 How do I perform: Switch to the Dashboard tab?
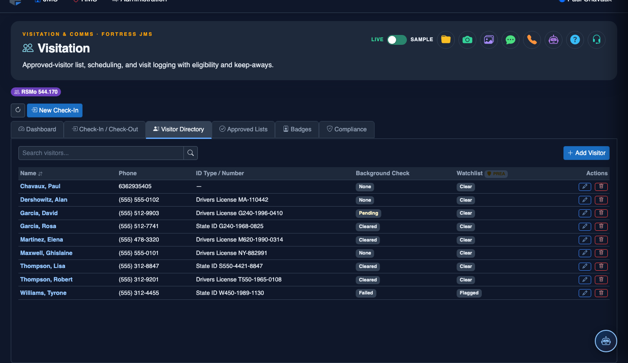pos(37,129)
